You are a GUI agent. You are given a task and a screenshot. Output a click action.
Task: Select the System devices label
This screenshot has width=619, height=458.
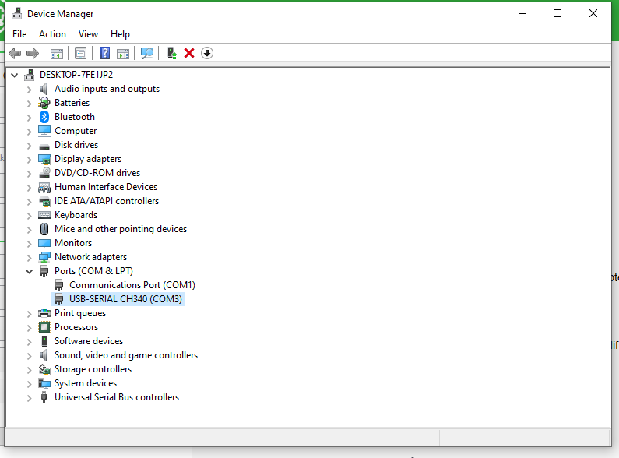tap(86, 383)
